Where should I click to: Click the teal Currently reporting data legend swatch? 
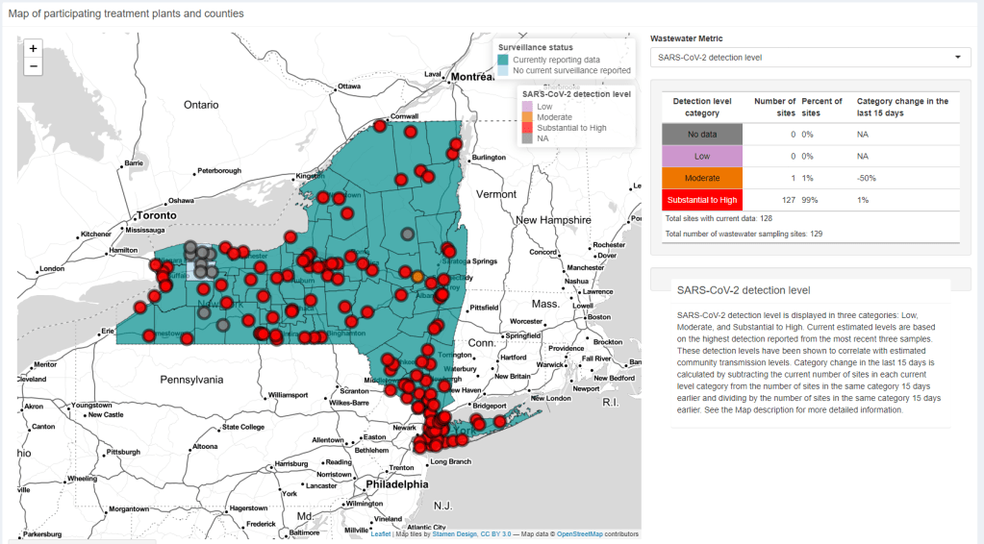tap(504, 60)
